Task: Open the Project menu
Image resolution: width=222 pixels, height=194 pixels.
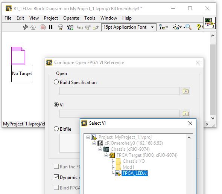Action: (51, 18)
